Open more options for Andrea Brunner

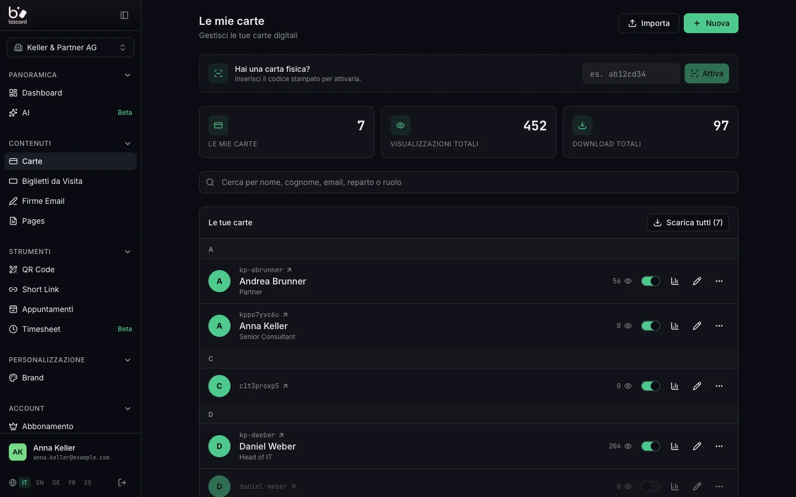tap(719, 281)
